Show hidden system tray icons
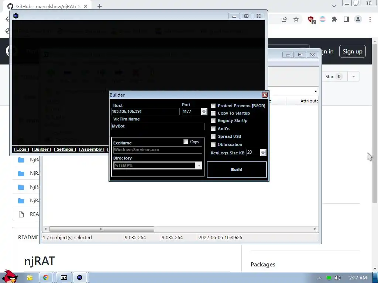Viewport: 378px width, 283px height. (x=320, y=278)
